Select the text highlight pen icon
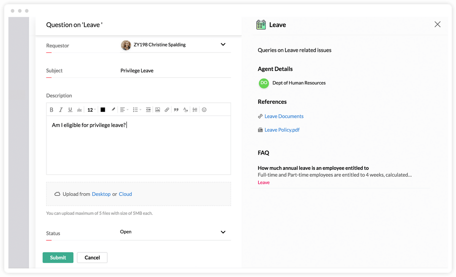 (113, 110)
